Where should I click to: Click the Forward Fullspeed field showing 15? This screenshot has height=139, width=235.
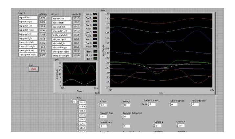coord(127,117)
